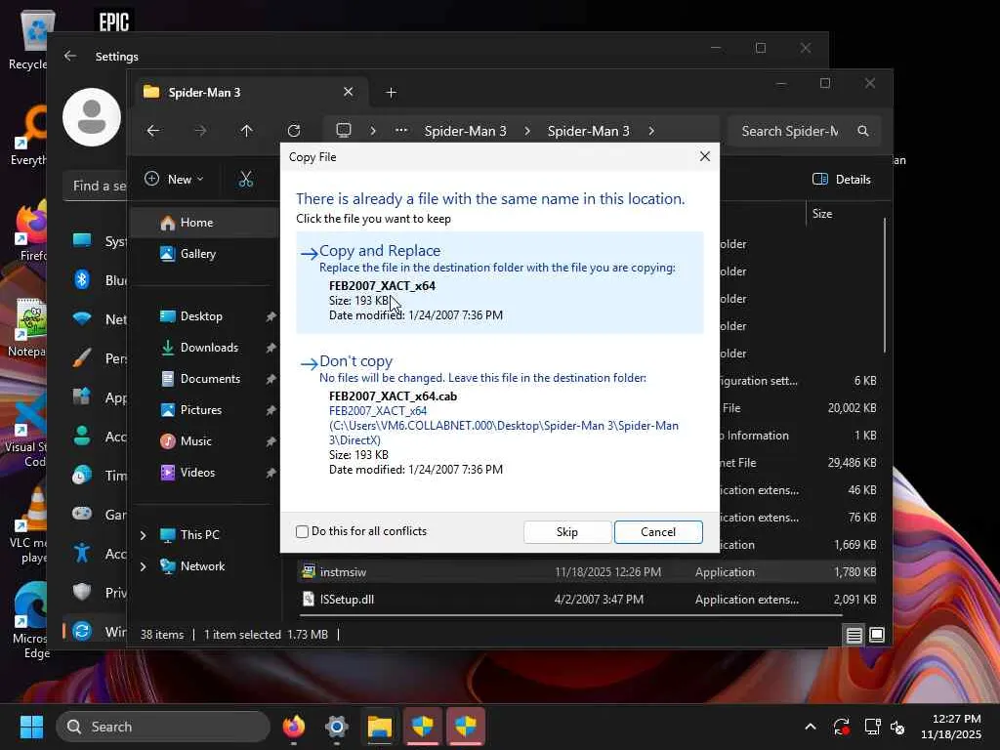Open the address bar ellipsis menu
Image resolution: width=1000 pixels, height=750 pixels.
[x=401, y=131]
